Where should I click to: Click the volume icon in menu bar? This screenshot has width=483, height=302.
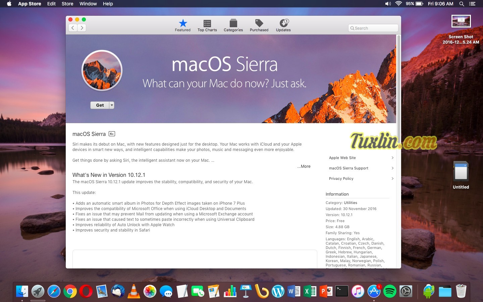388,4
